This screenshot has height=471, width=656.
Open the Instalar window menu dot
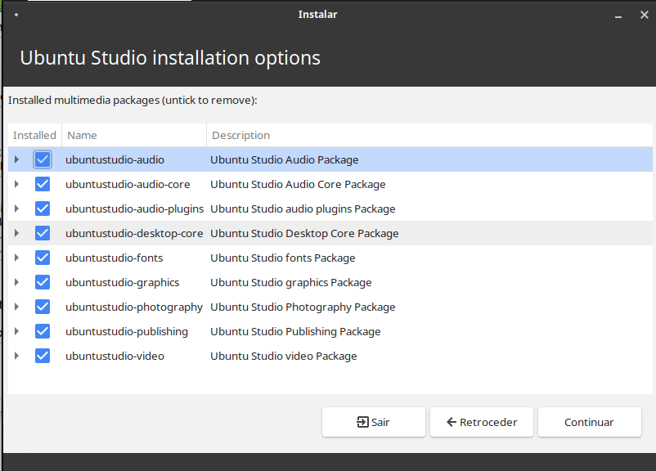16,15
